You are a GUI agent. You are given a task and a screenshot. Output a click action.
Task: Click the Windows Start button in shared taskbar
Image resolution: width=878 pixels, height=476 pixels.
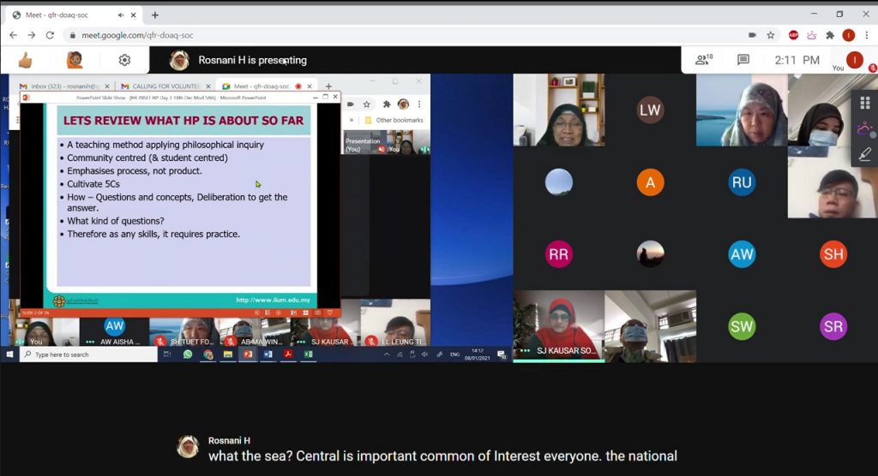[x=9, y=354]
